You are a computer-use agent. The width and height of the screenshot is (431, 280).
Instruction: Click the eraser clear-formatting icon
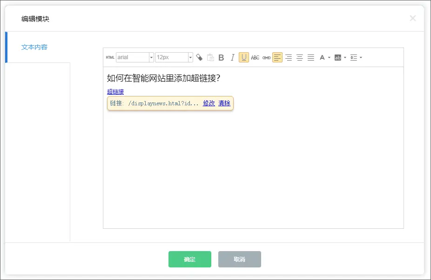199,57
